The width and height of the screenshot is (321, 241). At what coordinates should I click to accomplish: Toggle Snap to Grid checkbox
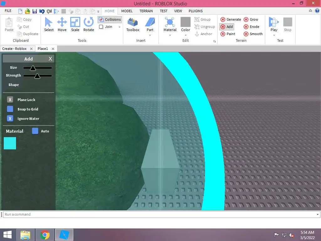point(10,109)
